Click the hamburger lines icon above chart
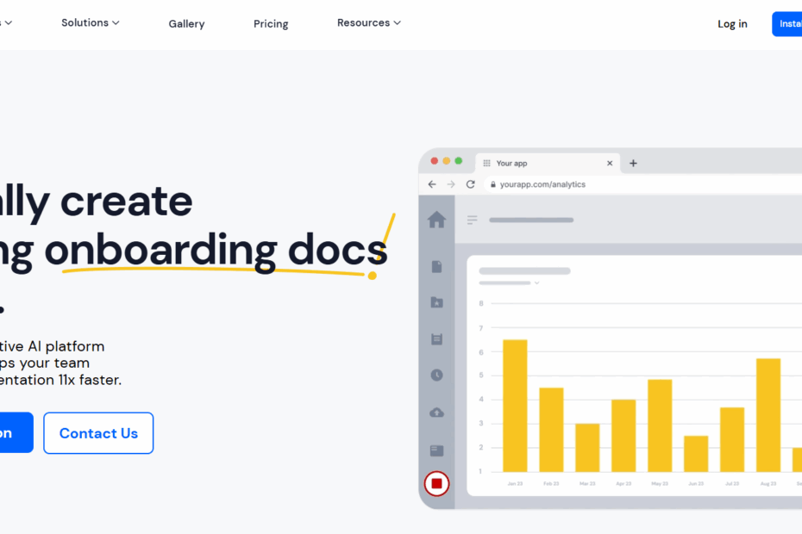The height and width of the screenshot is (534, 802). click(x=472, y=220)
